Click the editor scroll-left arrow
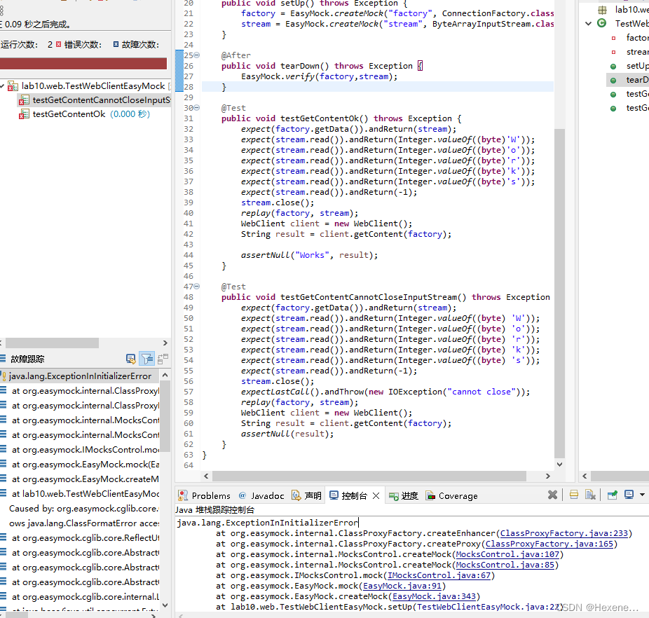 [206, 476]
